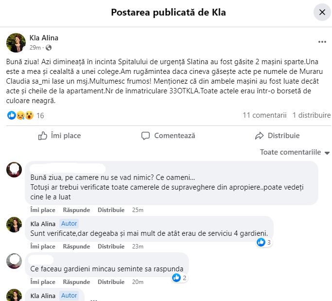The width and height of the screenshot is (332, 301).
Task: Click Kla Alina's profile picture on post
Action: tap(16, 43)
